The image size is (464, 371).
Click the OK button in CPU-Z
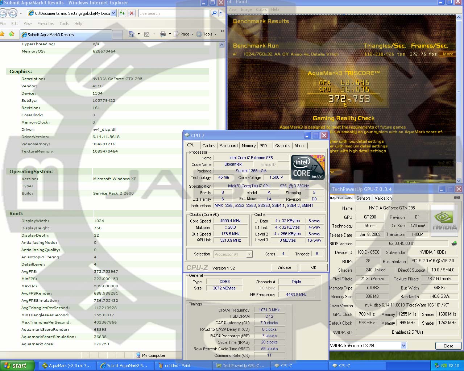314,267
